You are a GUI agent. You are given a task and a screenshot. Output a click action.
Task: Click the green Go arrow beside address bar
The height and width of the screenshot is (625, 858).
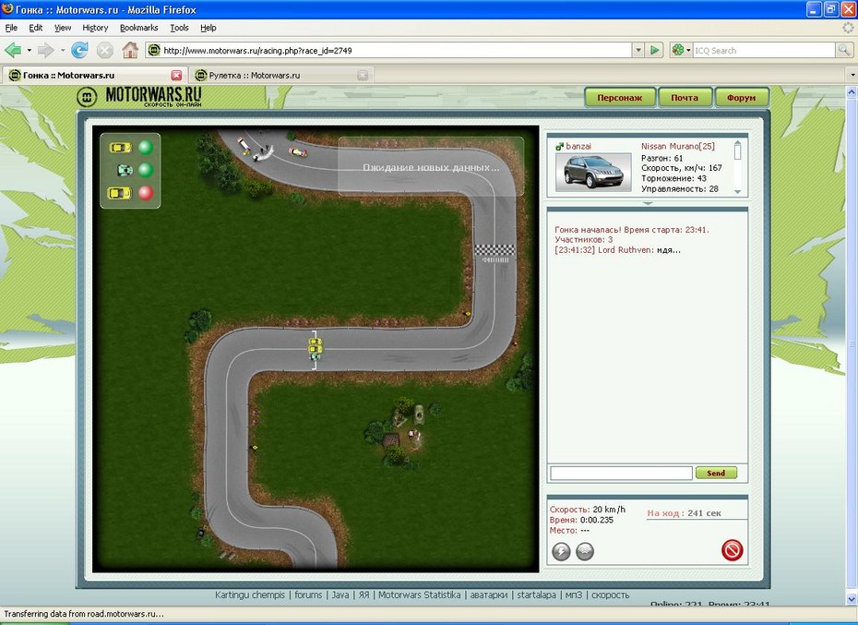[654, 51]
